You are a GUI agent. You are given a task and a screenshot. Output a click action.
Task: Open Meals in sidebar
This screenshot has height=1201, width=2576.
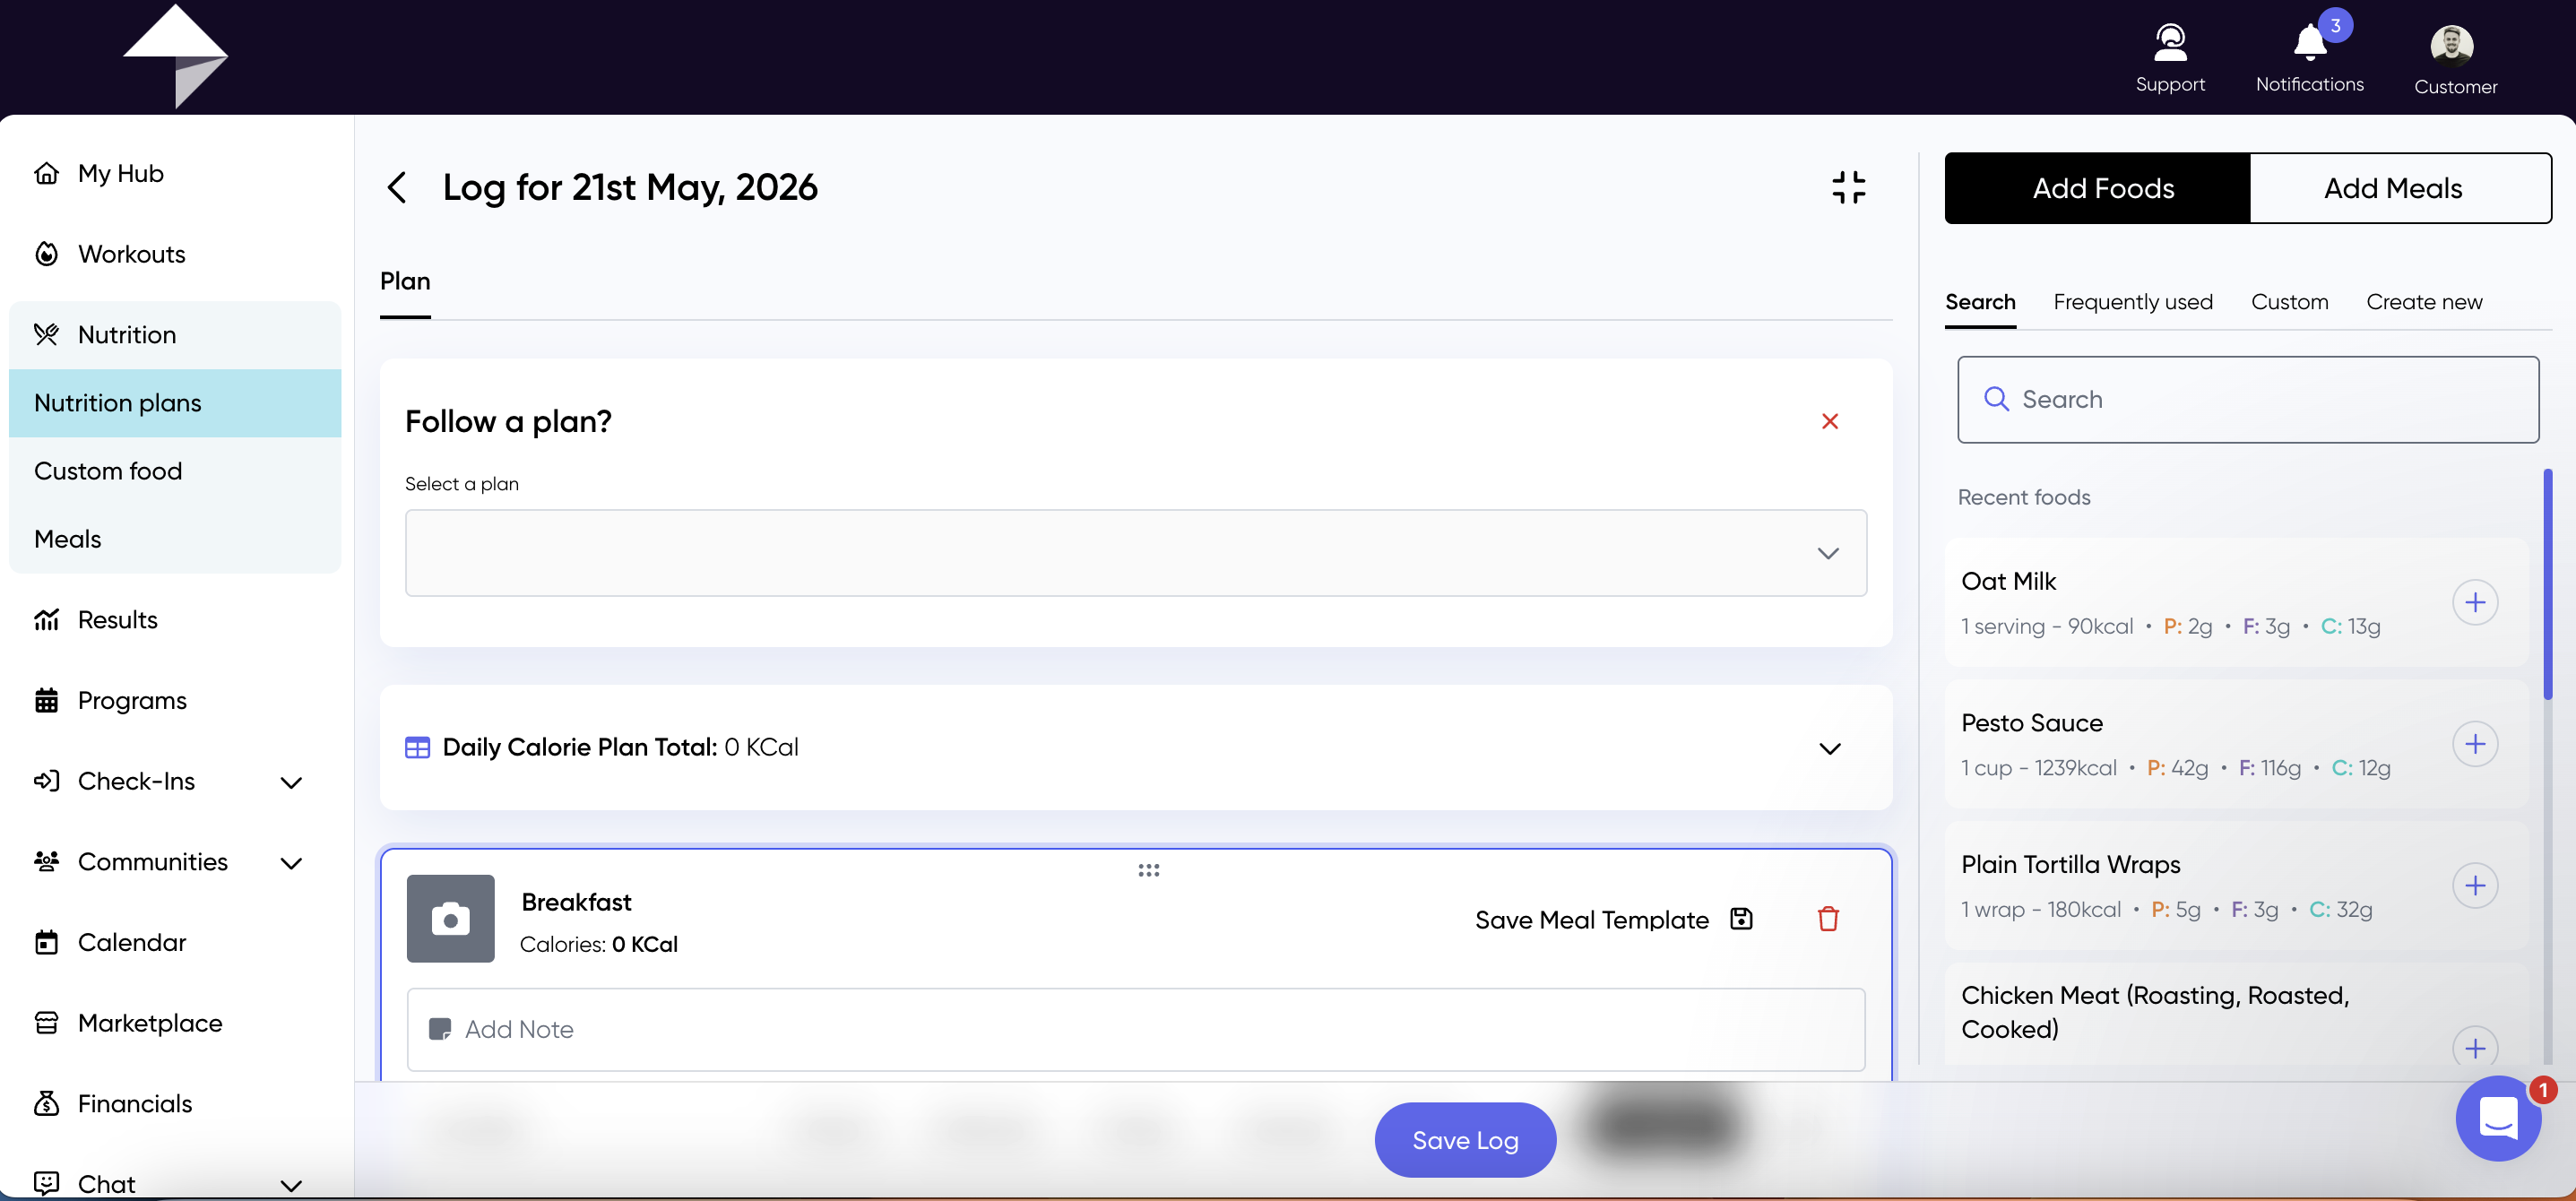pyautogui.click(x=175, y=539)
